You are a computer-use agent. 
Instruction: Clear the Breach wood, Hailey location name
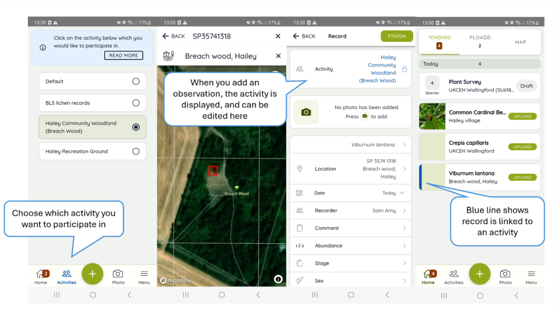coord(278,56)
